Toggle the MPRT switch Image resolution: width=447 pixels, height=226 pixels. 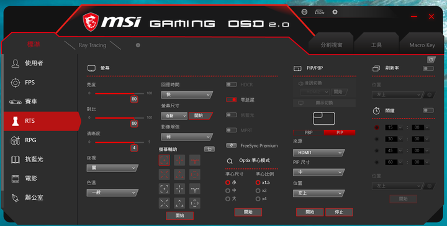click(x=231, y=130)
